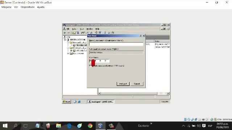This screenshot has width=232, height=130.
Task: Click the Add Host button
Action: (x=123, y=84)
